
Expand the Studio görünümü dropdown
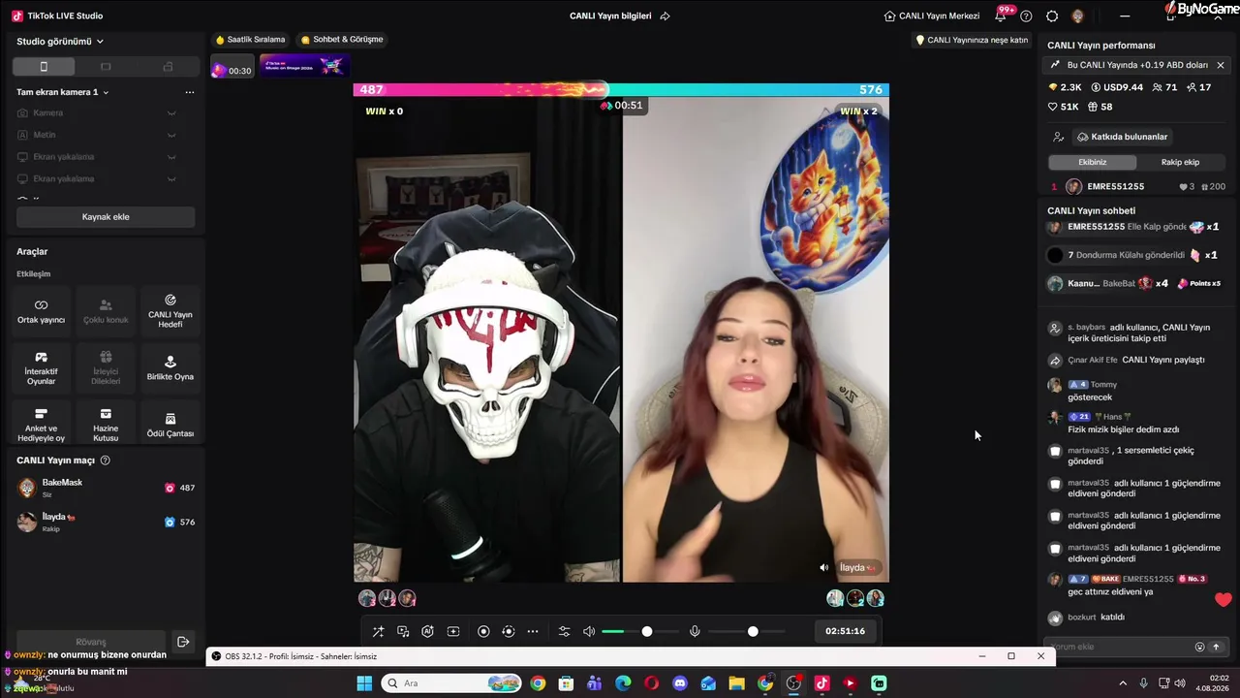click(60, 42)
